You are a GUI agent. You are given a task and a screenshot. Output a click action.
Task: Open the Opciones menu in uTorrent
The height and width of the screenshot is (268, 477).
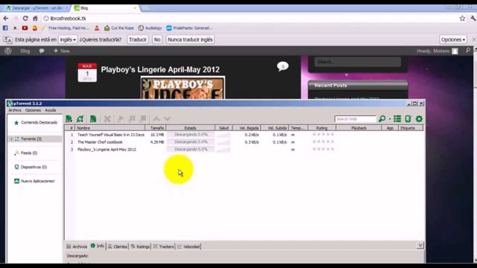pos(33,110)
